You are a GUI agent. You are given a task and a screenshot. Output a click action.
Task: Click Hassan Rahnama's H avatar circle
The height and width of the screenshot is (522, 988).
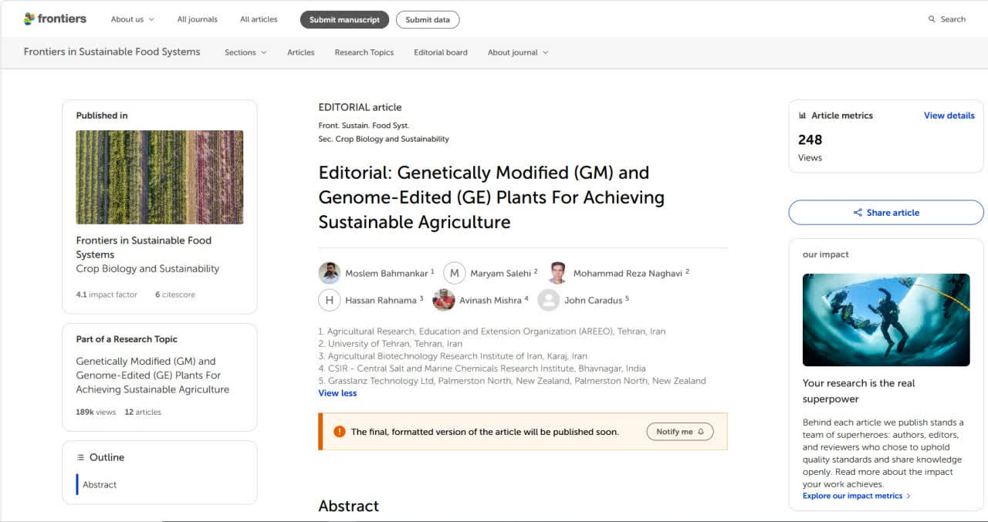(330, 300)
